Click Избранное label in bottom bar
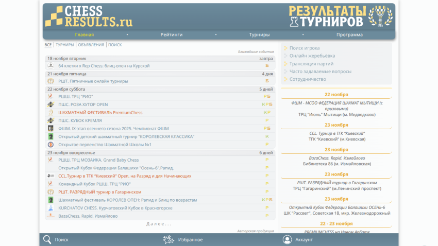438x246 pixels. pyautogui.click(x=191, y=240)
